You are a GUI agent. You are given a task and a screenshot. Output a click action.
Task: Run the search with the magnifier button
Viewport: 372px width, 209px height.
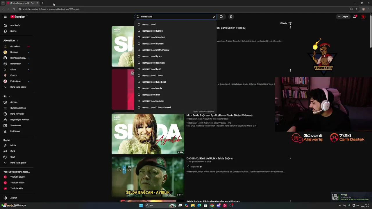[221, 17]
